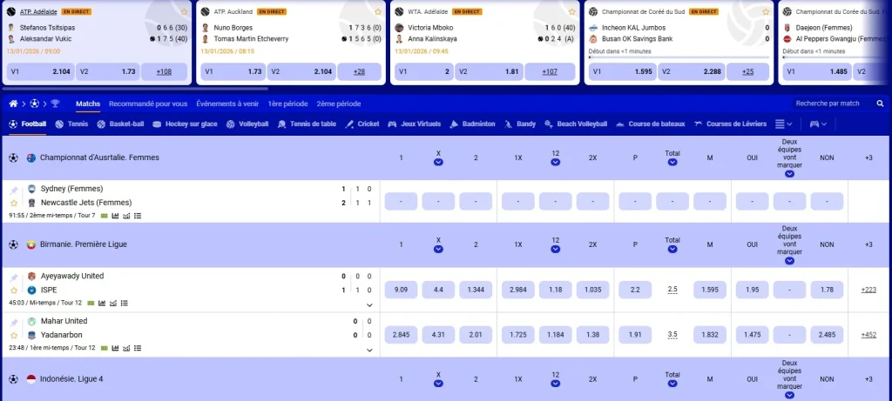
Task: Click the Sydney (Femmes) team logo
Action: [32, 189]
